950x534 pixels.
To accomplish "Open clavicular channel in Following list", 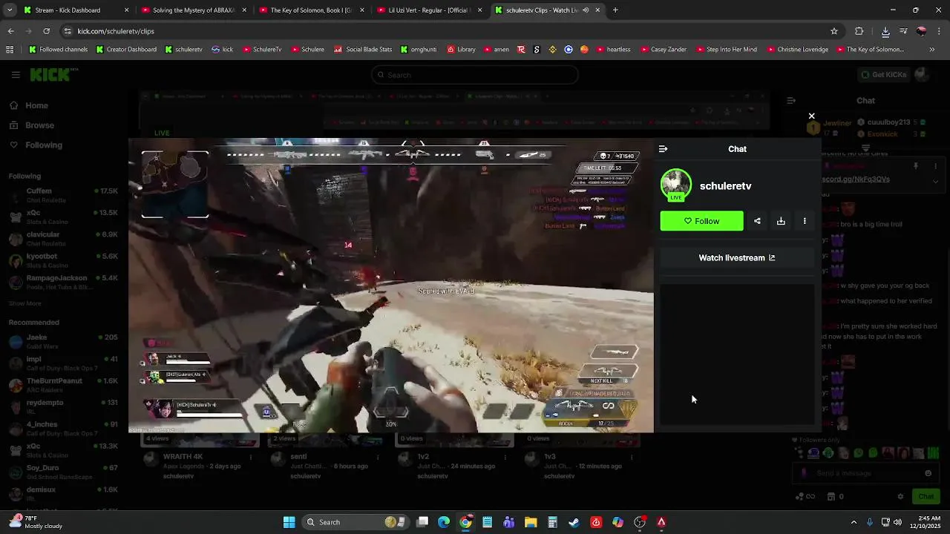I will click(x=63, y=239).
